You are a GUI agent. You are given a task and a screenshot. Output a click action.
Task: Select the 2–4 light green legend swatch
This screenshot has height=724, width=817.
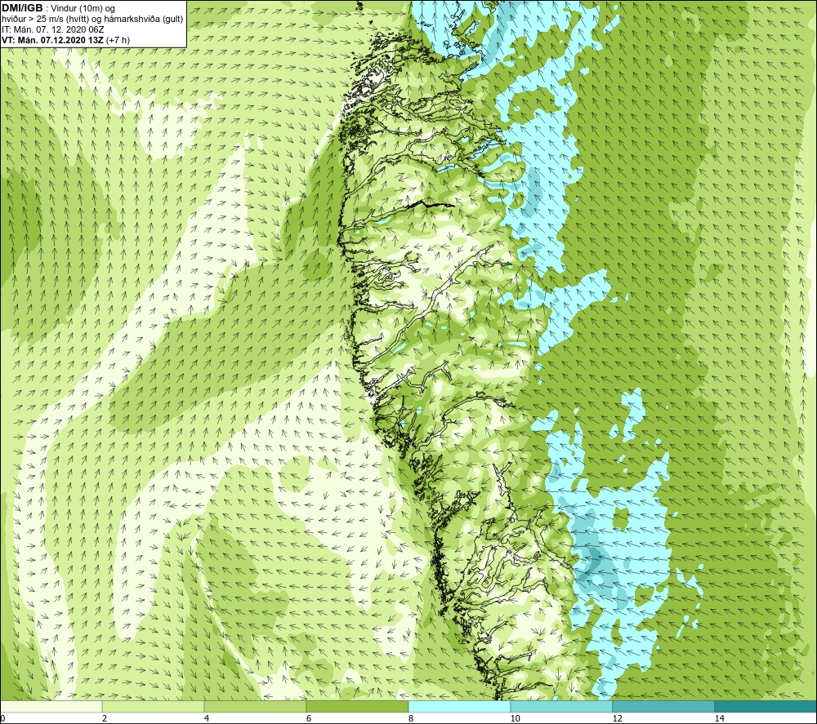153,706
